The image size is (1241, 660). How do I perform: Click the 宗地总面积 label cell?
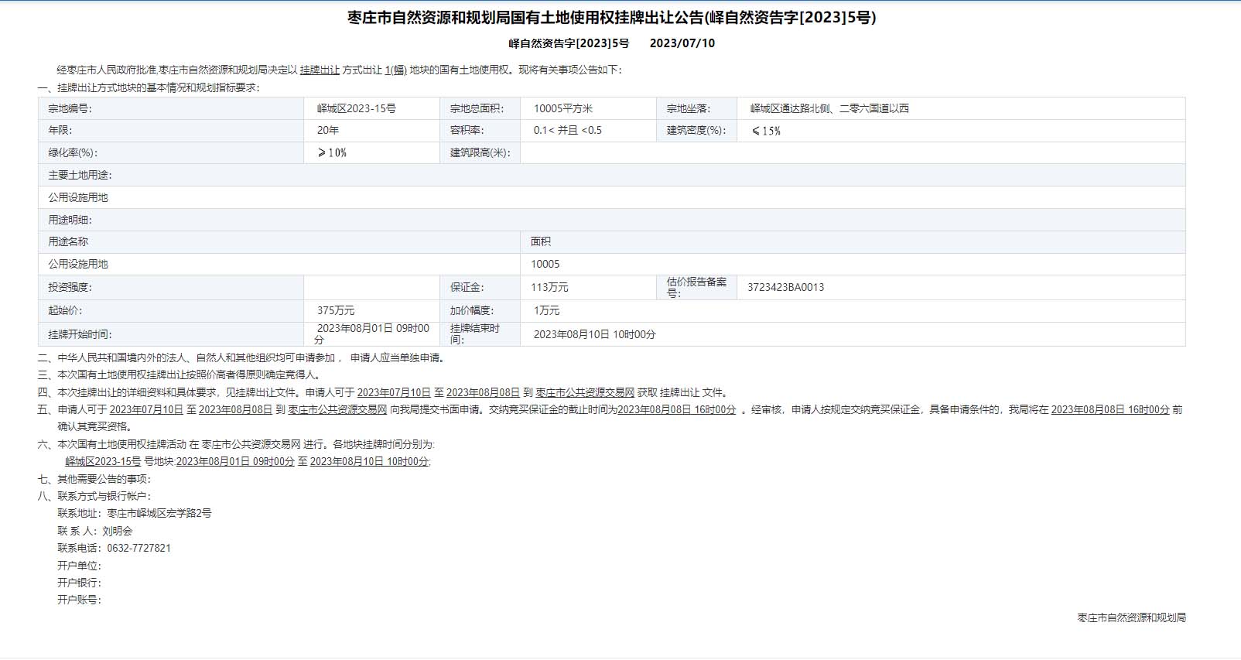(x=480, y=108)
